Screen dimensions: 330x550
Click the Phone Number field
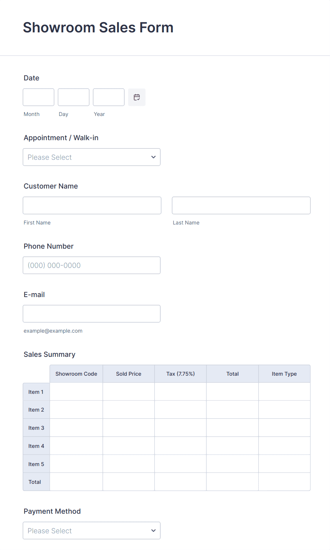pyautogui.click(x=92, y=265)
